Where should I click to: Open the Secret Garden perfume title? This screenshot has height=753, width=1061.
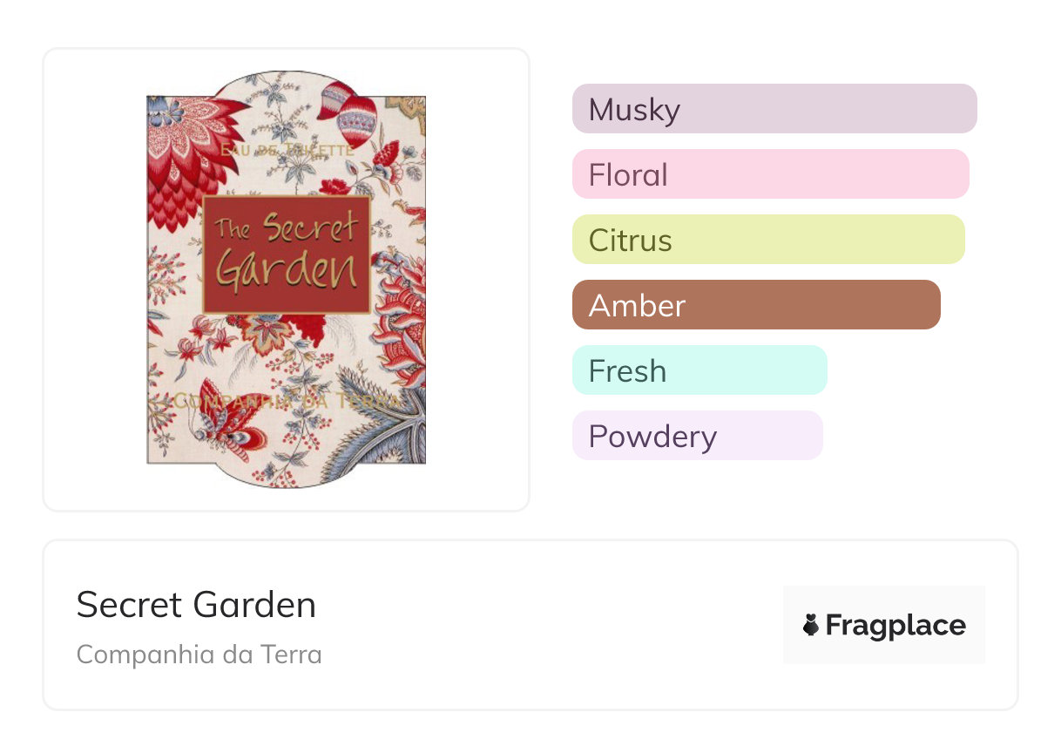pos(196,605)
